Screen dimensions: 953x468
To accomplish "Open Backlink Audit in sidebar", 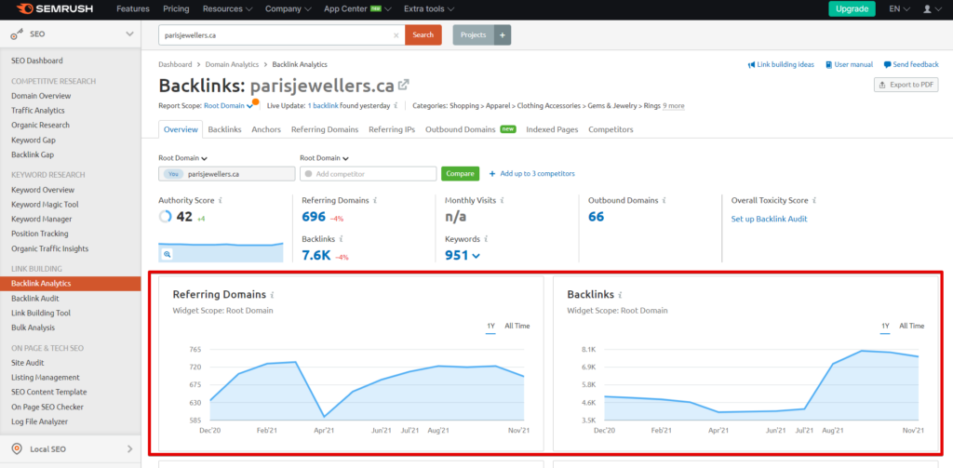I will [x=35, y=299].
